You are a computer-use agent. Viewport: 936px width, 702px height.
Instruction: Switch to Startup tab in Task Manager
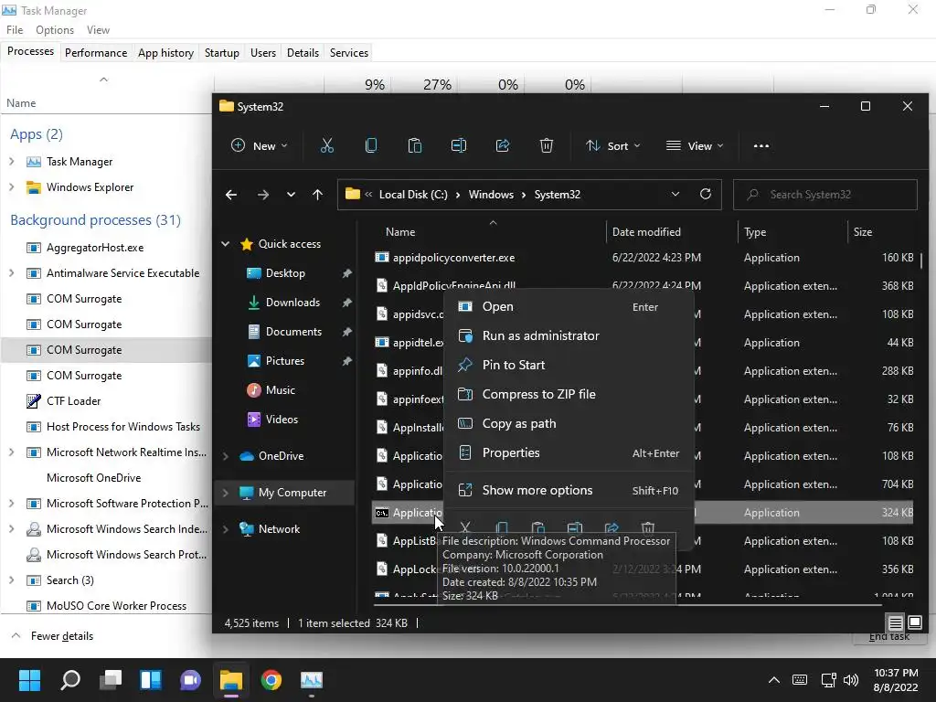[x=221, y=52]
